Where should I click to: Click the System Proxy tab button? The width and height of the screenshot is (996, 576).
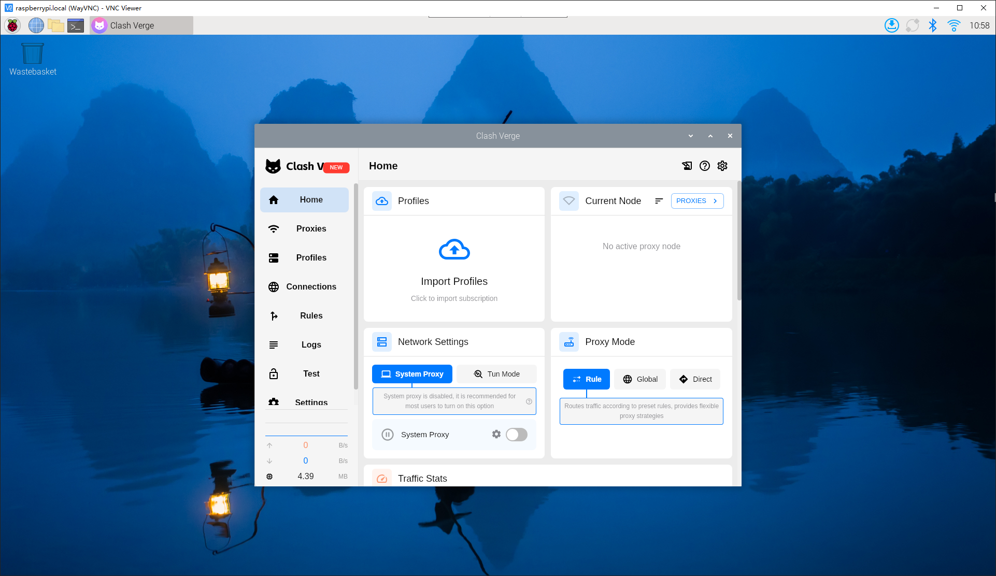(412, 374)
